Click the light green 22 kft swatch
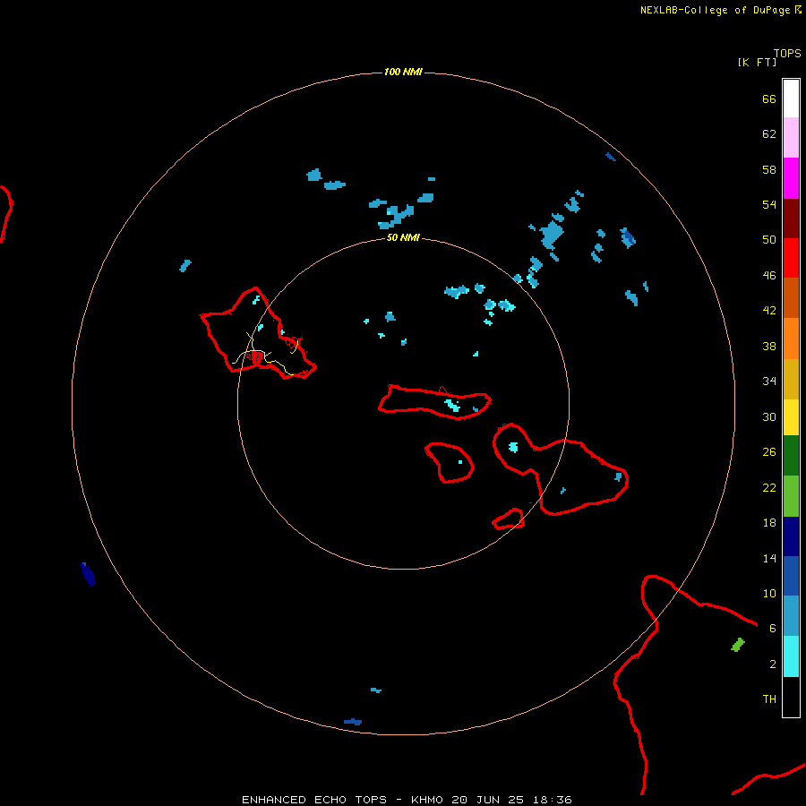 coord(791,496)
